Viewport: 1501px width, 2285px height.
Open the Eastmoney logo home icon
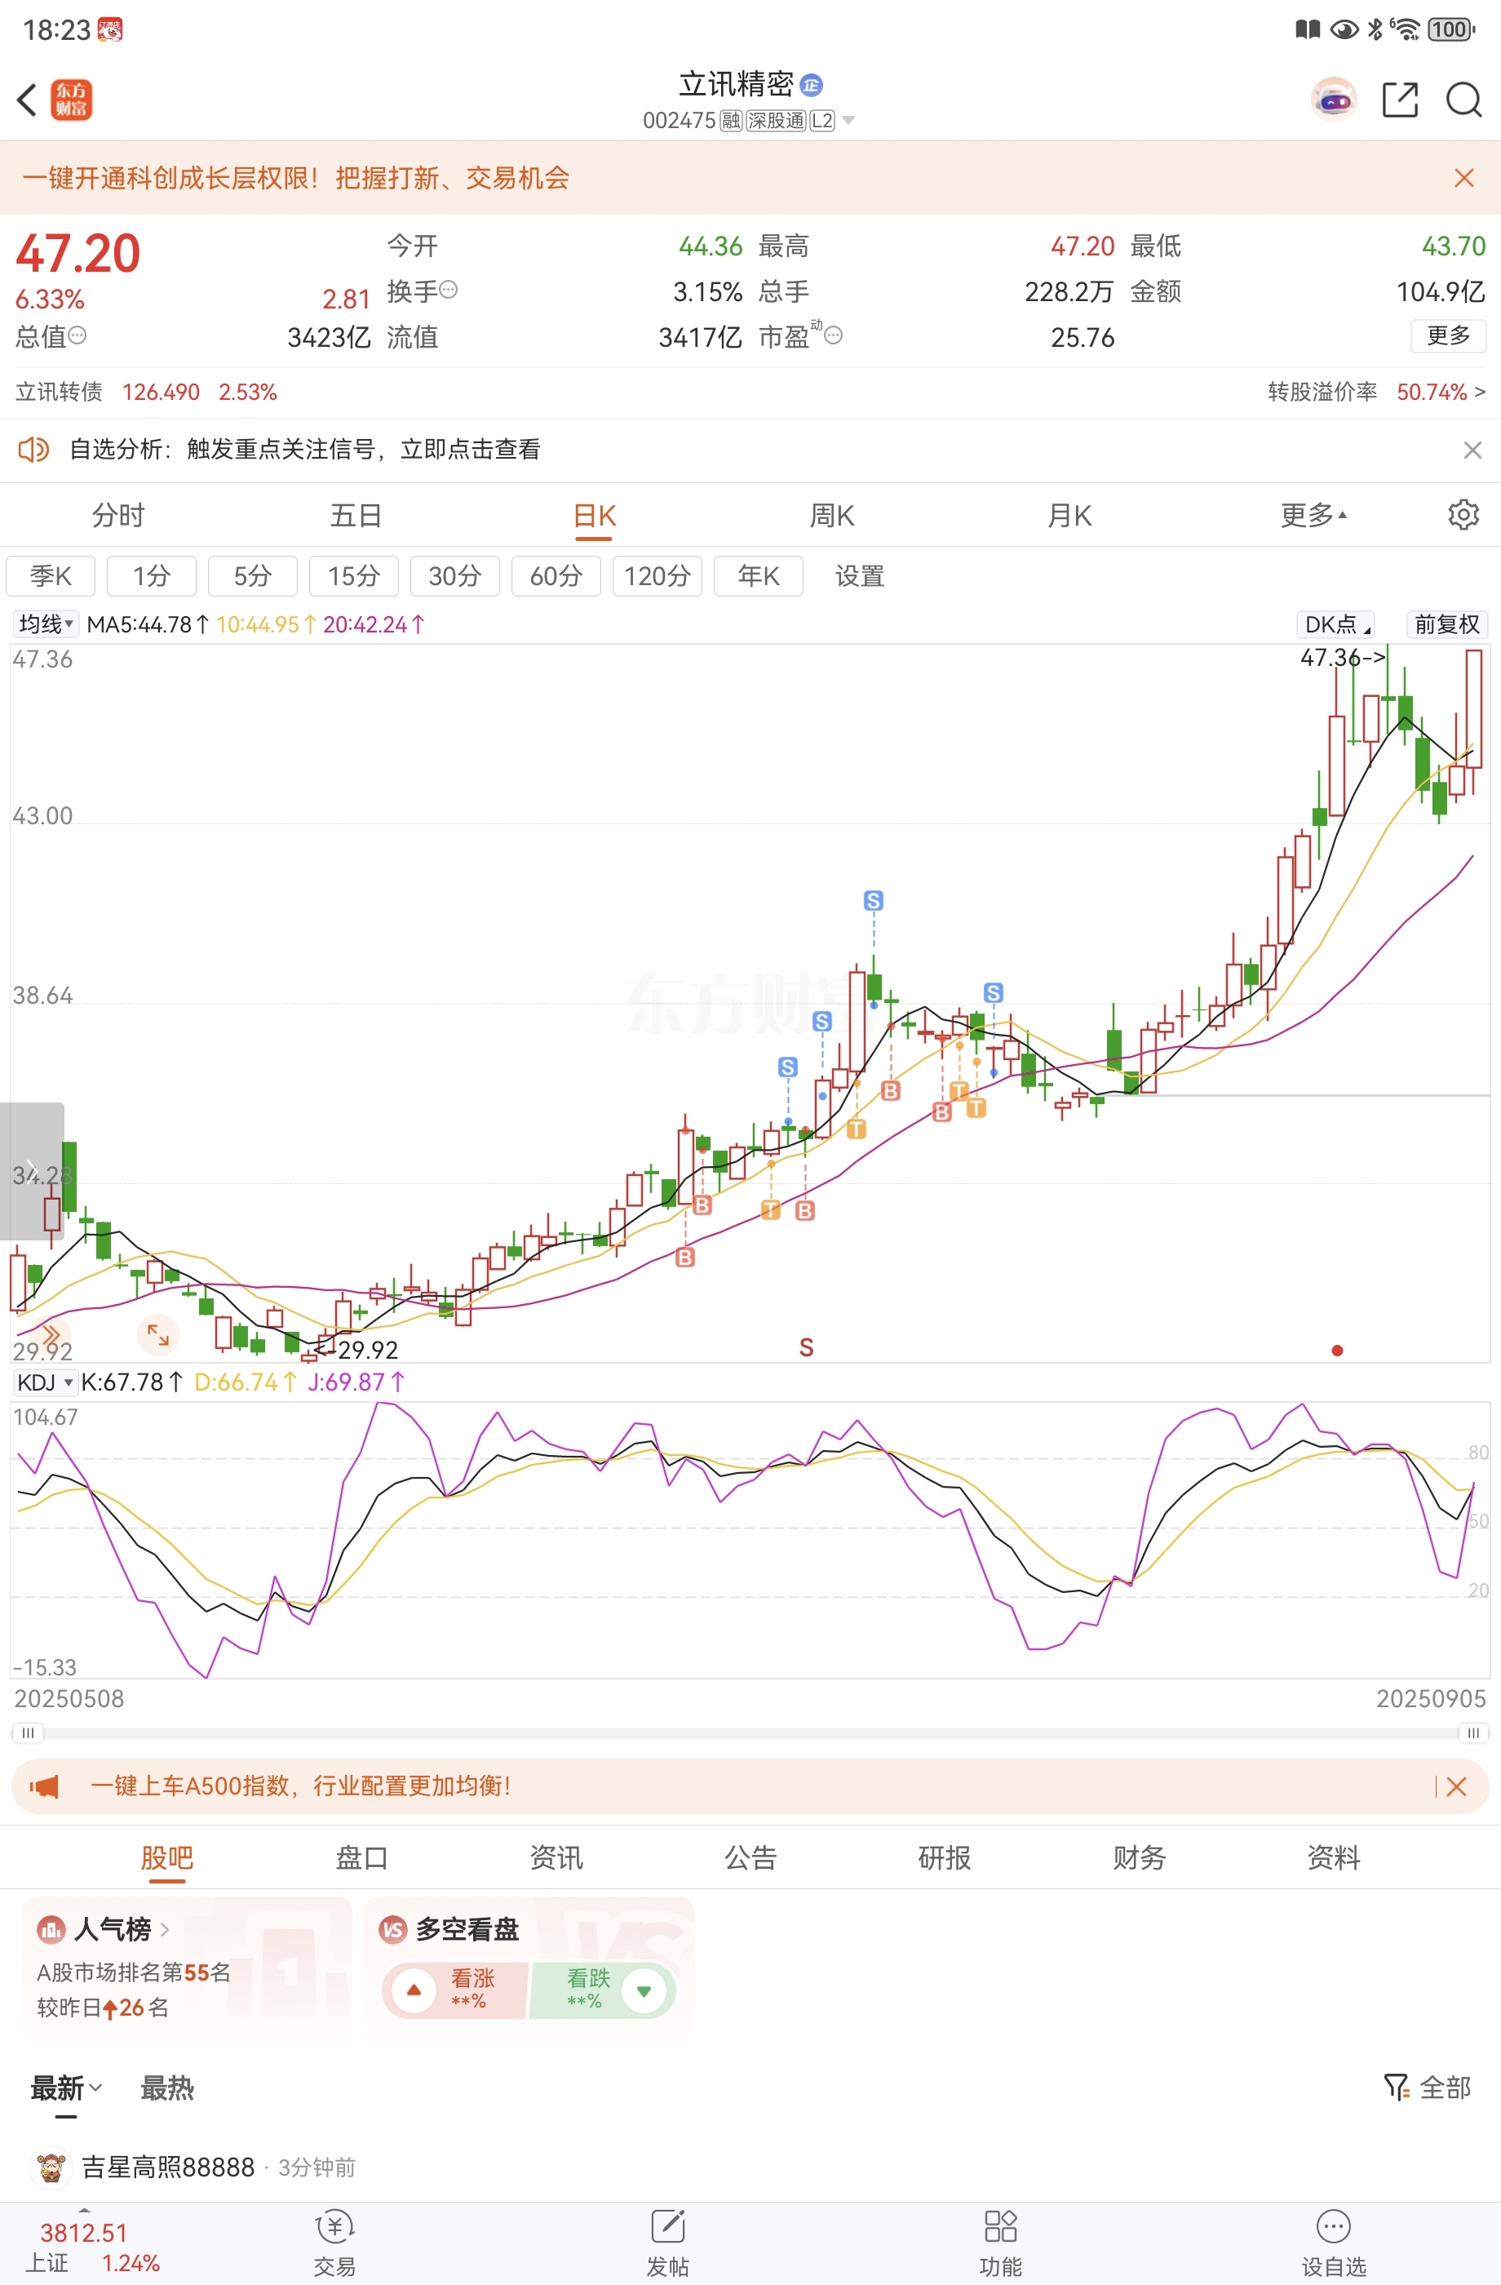pos(71,100)
